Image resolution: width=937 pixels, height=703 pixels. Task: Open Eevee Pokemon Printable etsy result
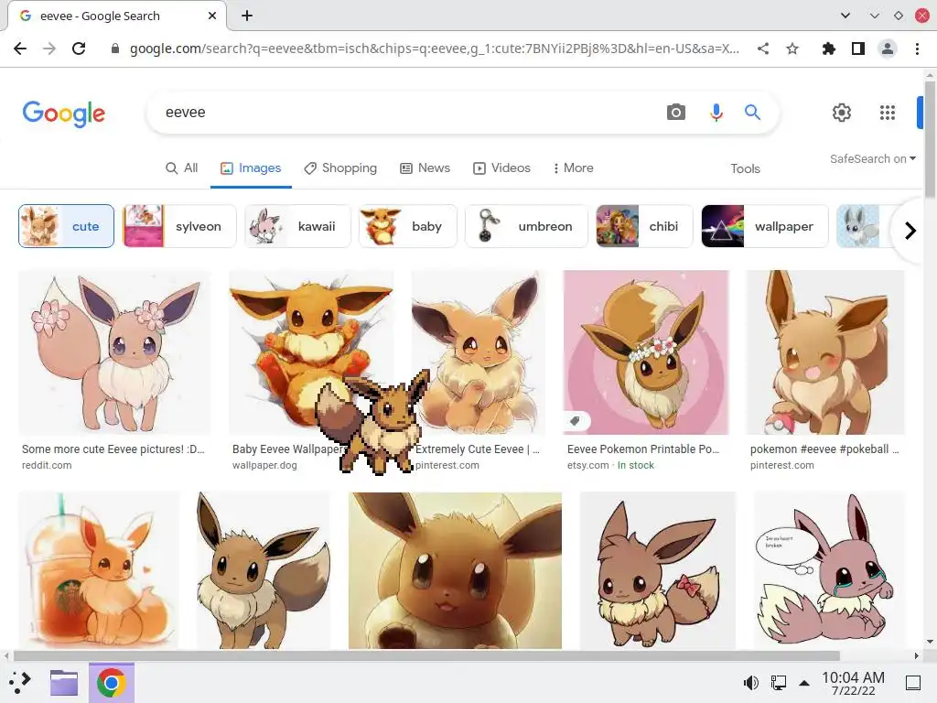click(646, 352)
